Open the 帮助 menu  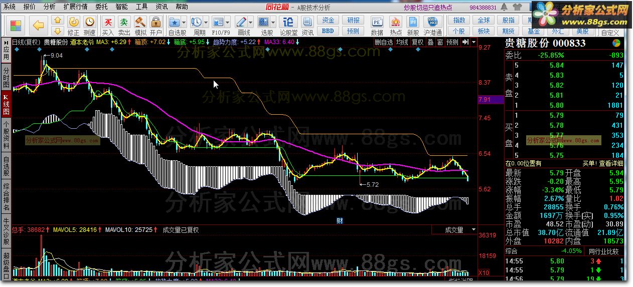[x=182, y=7]
